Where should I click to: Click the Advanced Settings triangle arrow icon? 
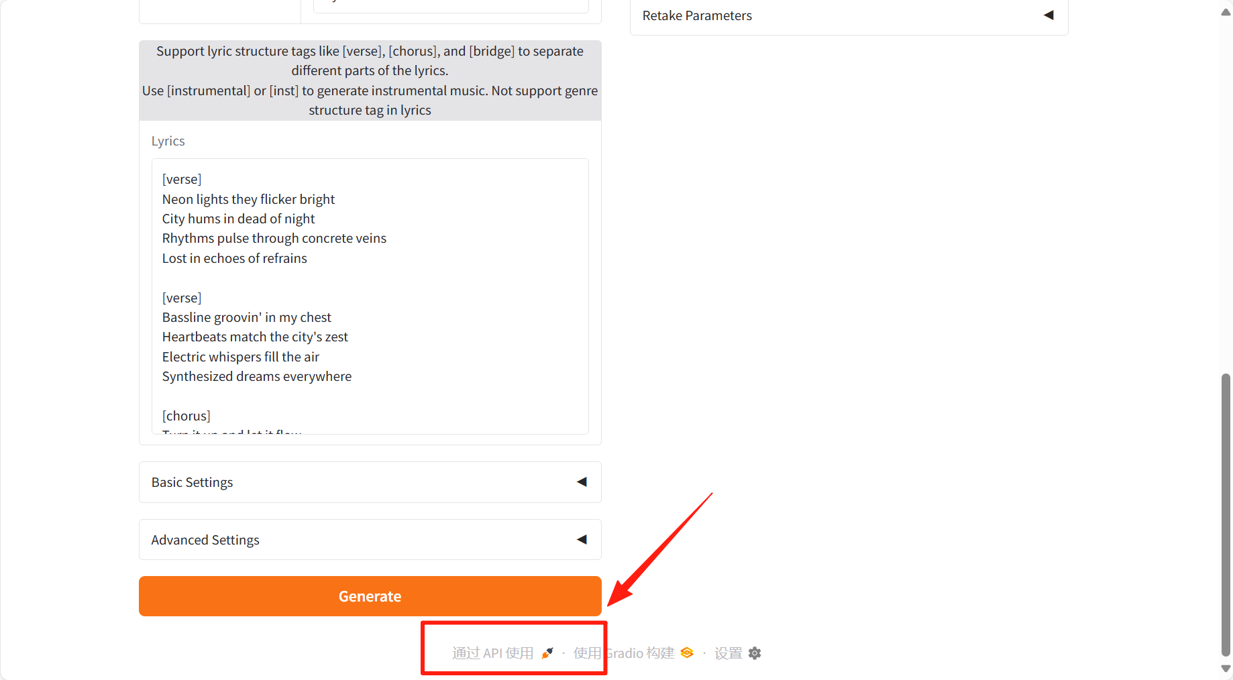coord(582,540)
